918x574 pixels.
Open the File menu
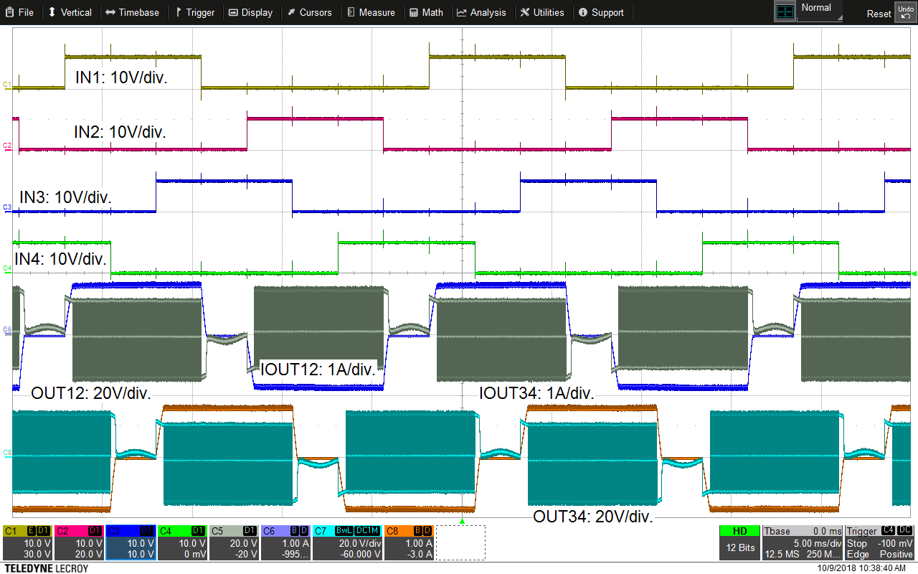(19, 12)
